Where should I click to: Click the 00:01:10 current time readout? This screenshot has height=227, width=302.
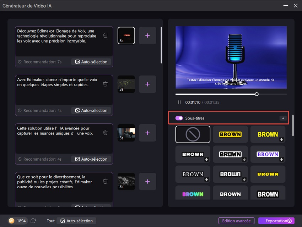pos(193,102)
